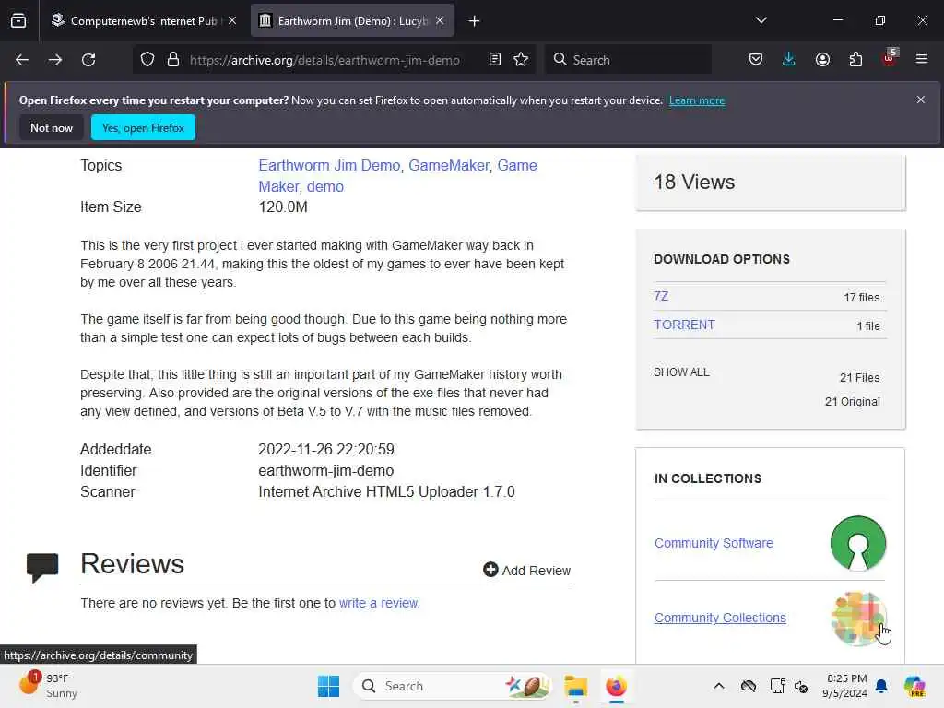Click the Not now button
Viewport: 944px width, 708px height.
click(52, 127)
